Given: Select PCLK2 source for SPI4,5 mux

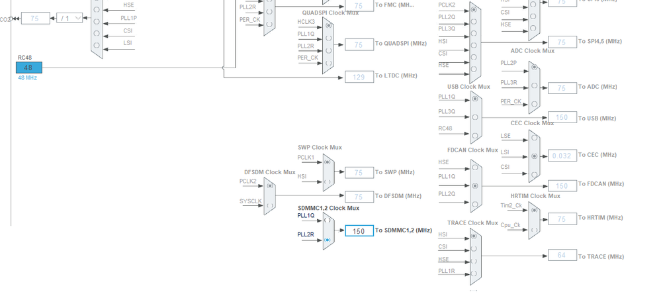Looking at the screenshot, I should (475, 9).
